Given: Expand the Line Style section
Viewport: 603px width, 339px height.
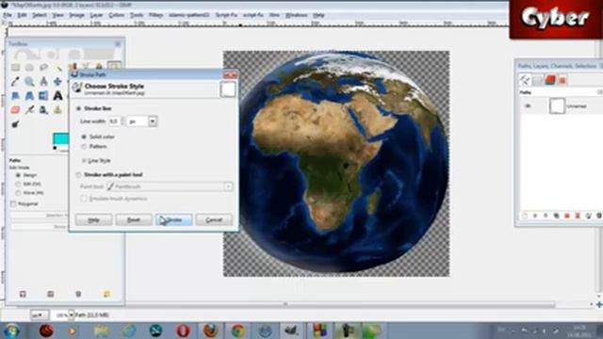Looking at the screenshot, I should (x=84, y=161).
